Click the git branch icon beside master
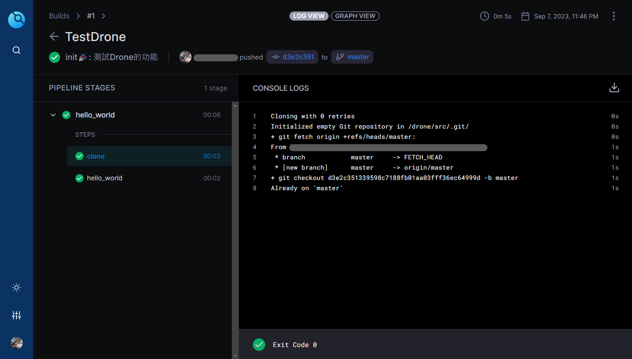Image resolution: width=632 pixels, height=359 pixels. click(x=340, y=57)
